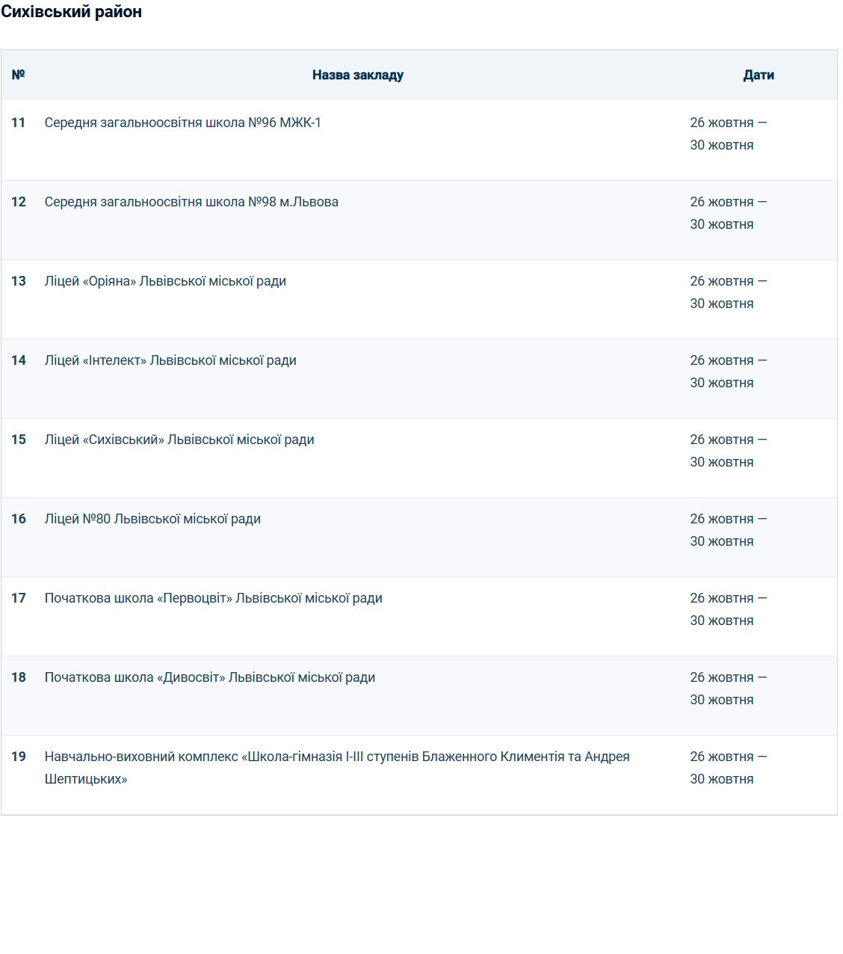Screen dimensions: 843x954
Task: Click the dates for Ліцей «Інтелект»
Action: [x=729, y=372]
